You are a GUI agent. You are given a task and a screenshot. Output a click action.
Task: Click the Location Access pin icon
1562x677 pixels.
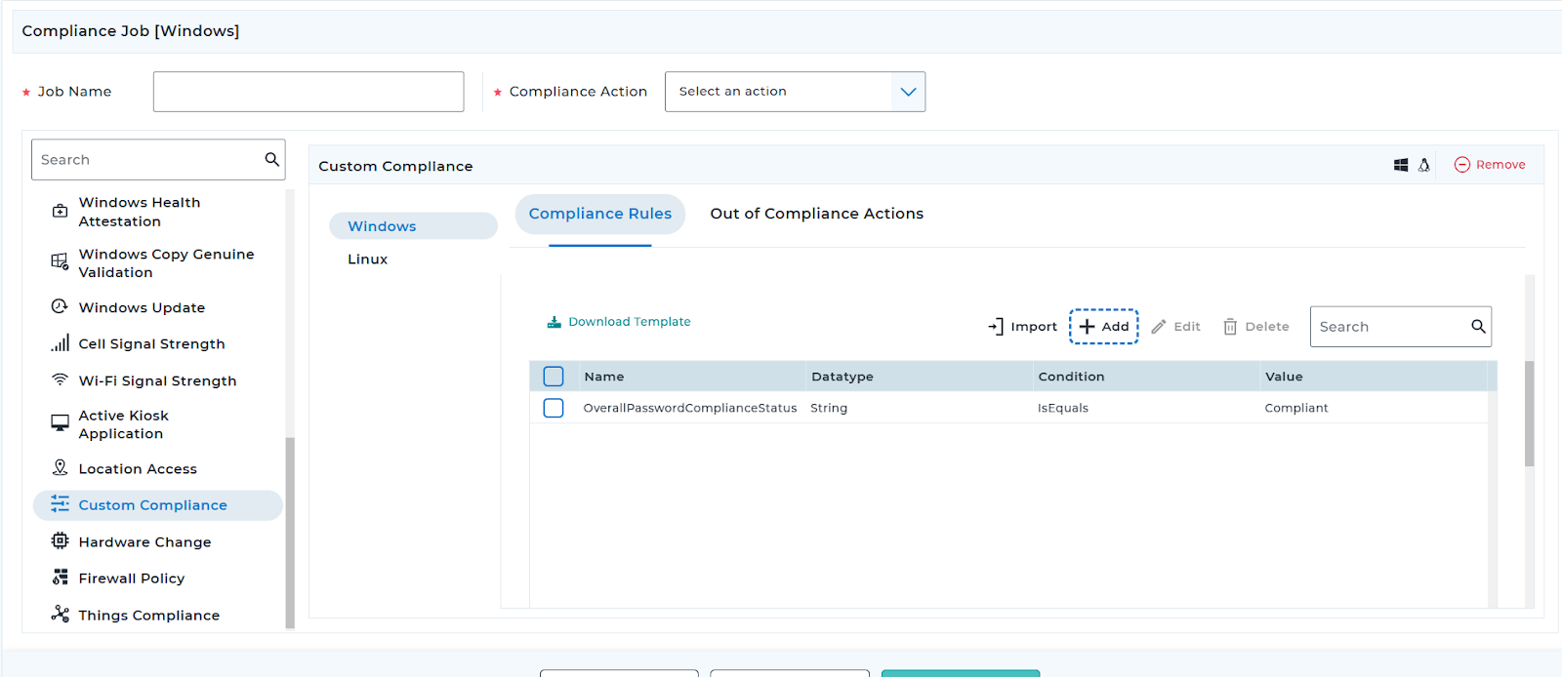pos(60,468)
